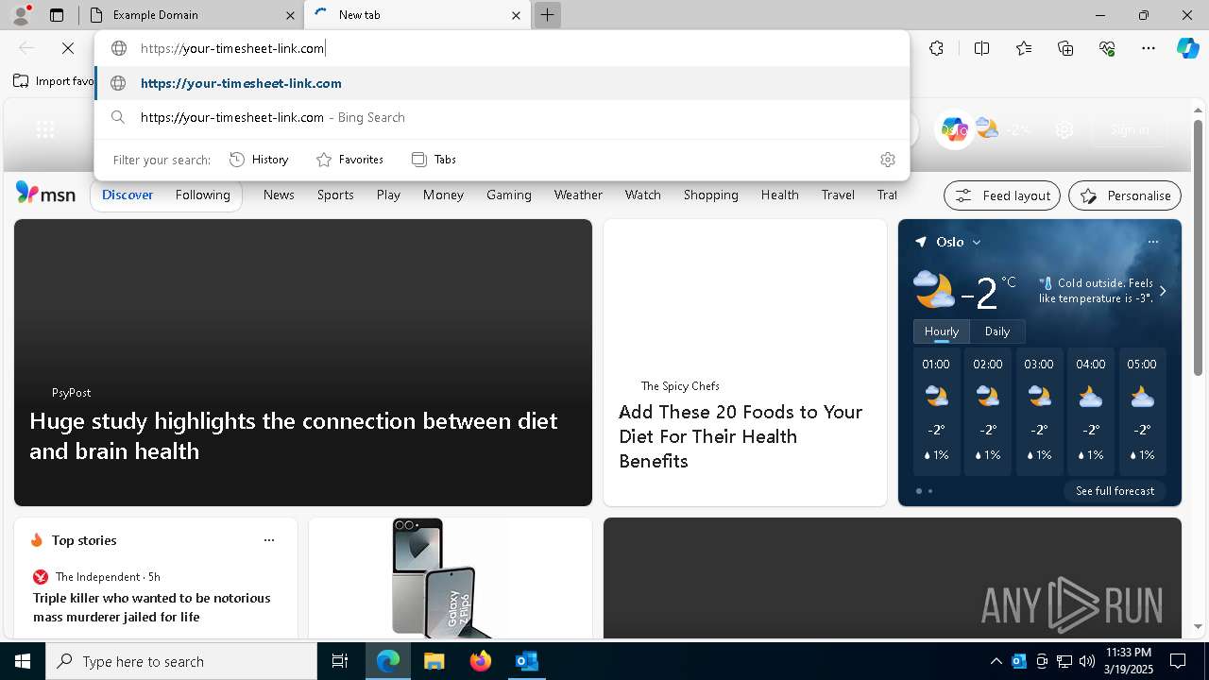Open the Windows Start menu

(23, 661)
